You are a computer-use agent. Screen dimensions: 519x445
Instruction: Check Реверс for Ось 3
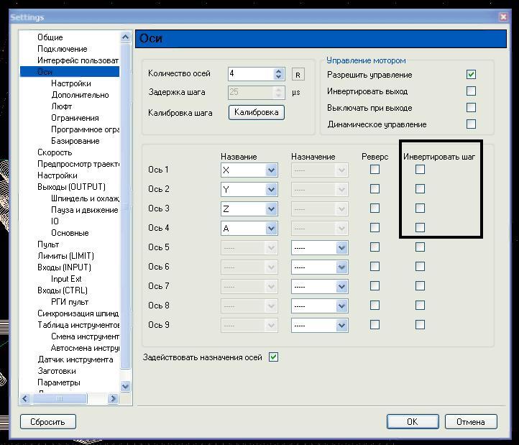point(375,208)
